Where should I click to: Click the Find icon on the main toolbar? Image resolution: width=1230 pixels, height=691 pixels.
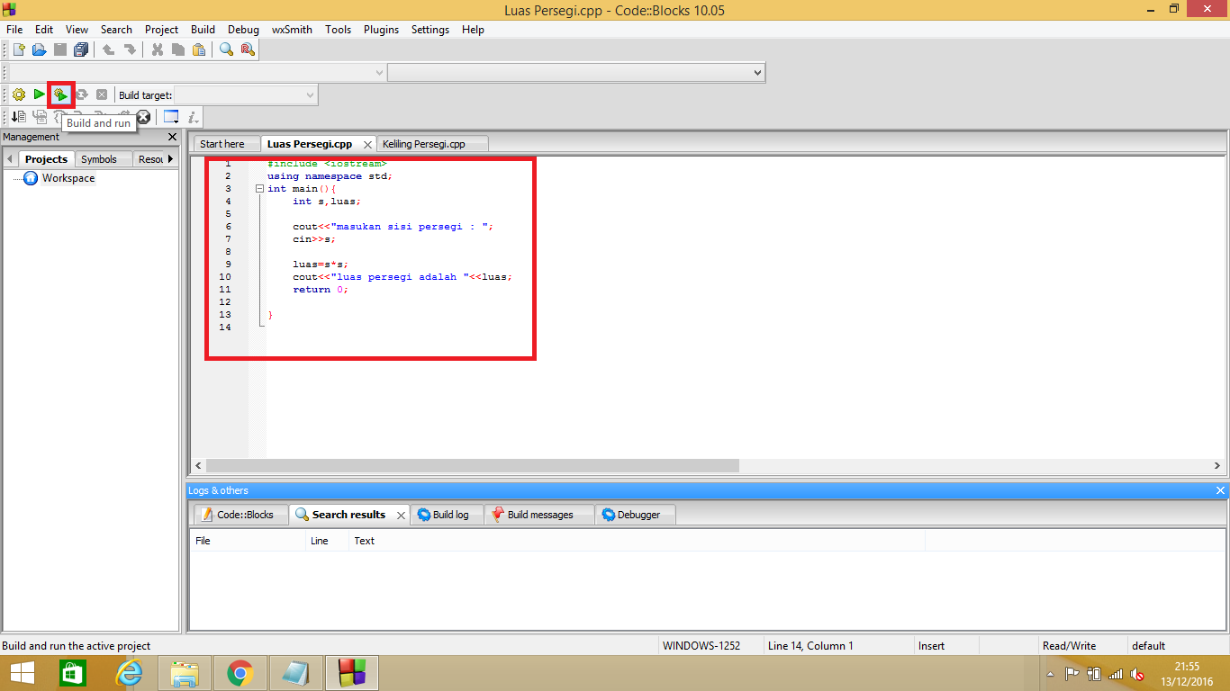coord(225,49)
